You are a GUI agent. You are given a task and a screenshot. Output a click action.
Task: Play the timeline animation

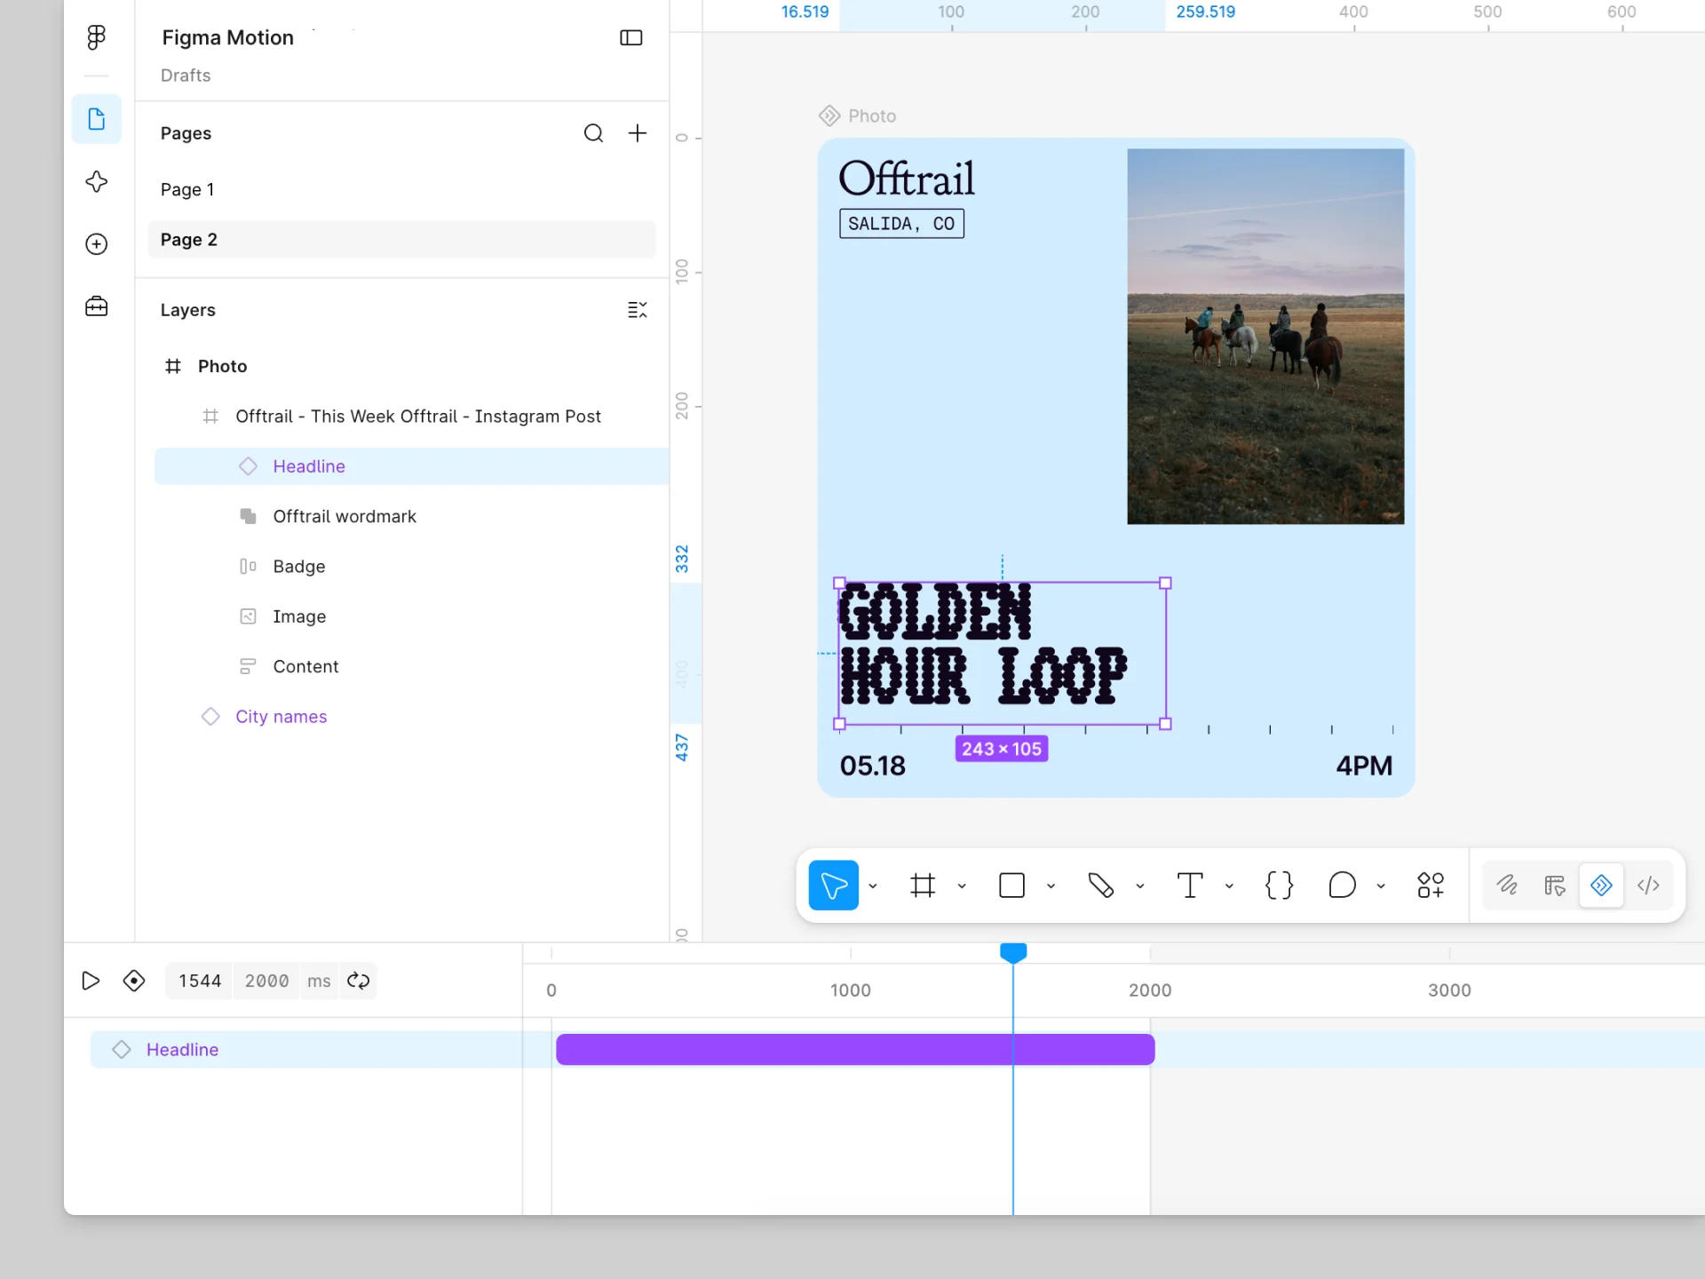point(91,981)
